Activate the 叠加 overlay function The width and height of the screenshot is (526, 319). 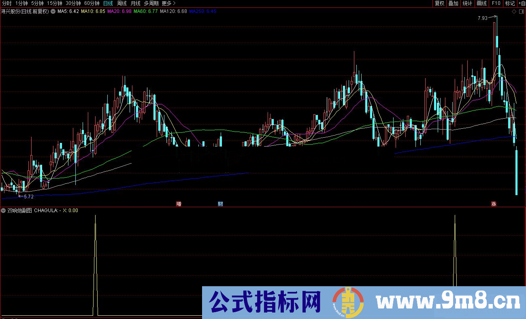(x=454, y=3)
